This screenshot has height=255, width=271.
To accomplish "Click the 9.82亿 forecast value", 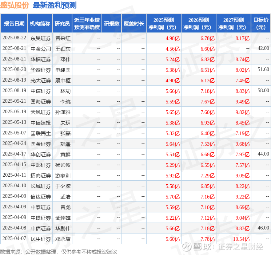I will coord(243,112).
